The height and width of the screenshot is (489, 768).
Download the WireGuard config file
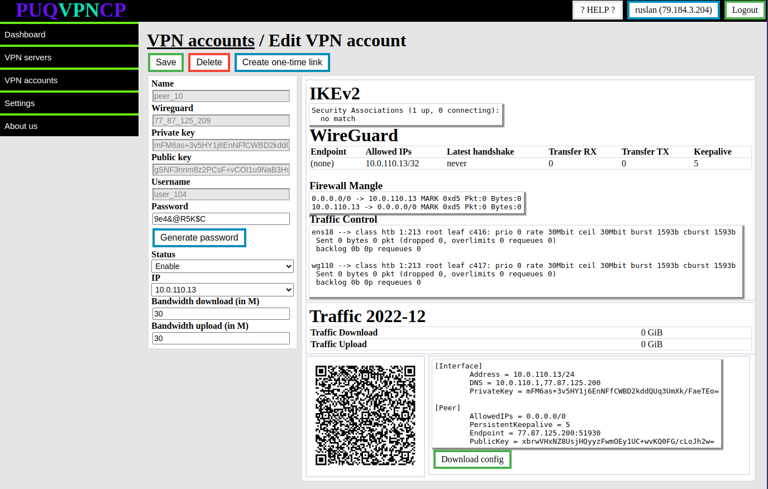click(473, 459)
